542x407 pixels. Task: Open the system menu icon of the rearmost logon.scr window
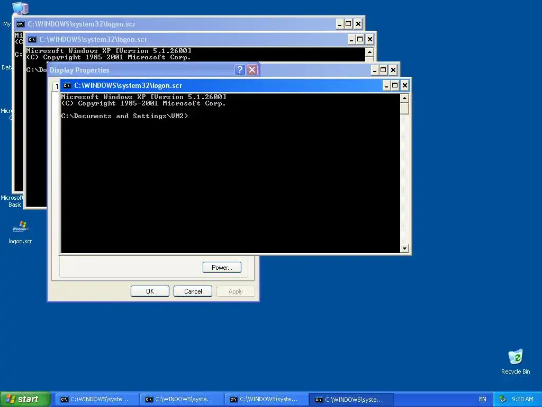[x=21, y=24]
